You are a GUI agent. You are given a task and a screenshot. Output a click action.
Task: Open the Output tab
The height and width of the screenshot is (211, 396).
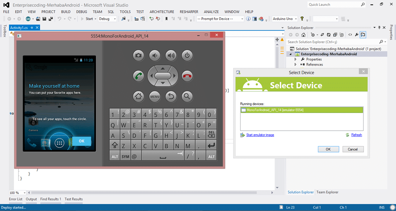click(x=31, y=199)
